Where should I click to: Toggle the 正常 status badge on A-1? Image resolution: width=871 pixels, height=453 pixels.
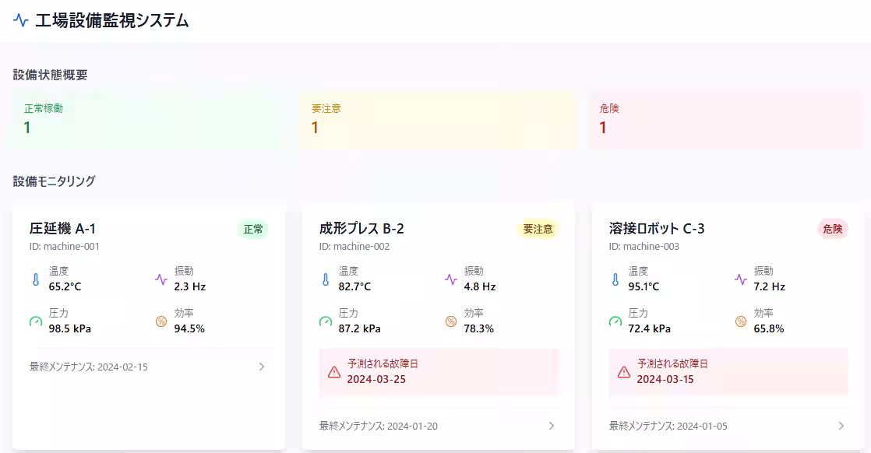(252, 228)
